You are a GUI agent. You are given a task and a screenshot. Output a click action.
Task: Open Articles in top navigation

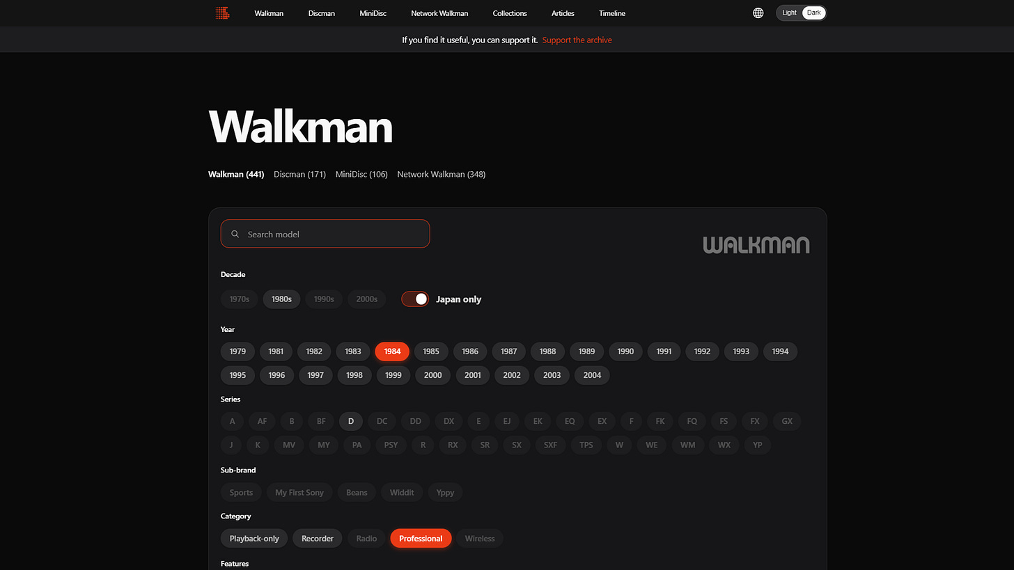click(x=563, y=13)
